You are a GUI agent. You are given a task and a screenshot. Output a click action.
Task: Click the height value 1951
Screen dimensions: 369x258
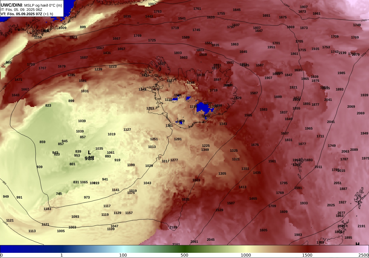271,47
